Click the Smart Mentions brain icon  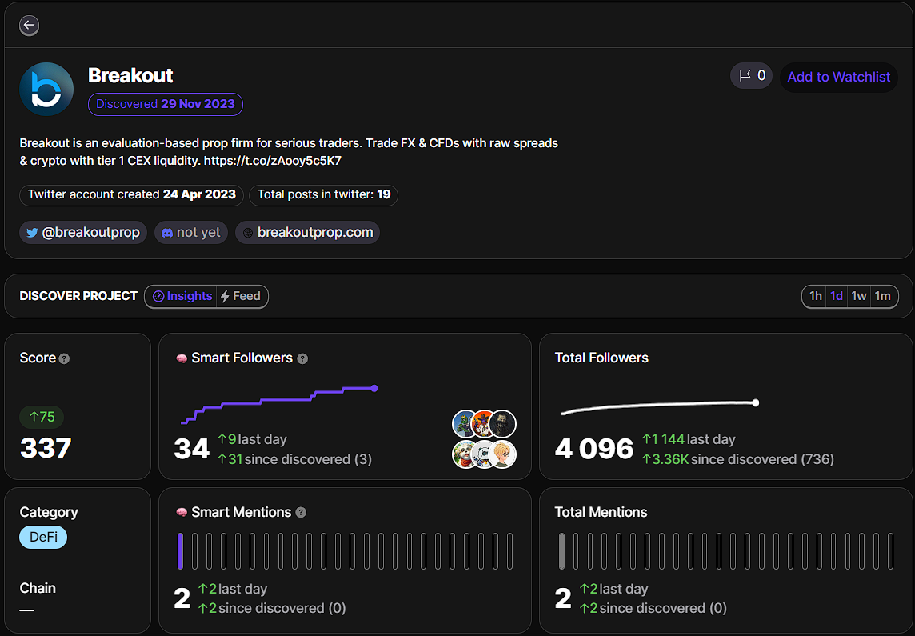pos(182,512)
